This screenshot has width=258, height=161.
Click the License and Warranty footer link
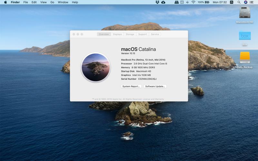[x=153, y=99]
